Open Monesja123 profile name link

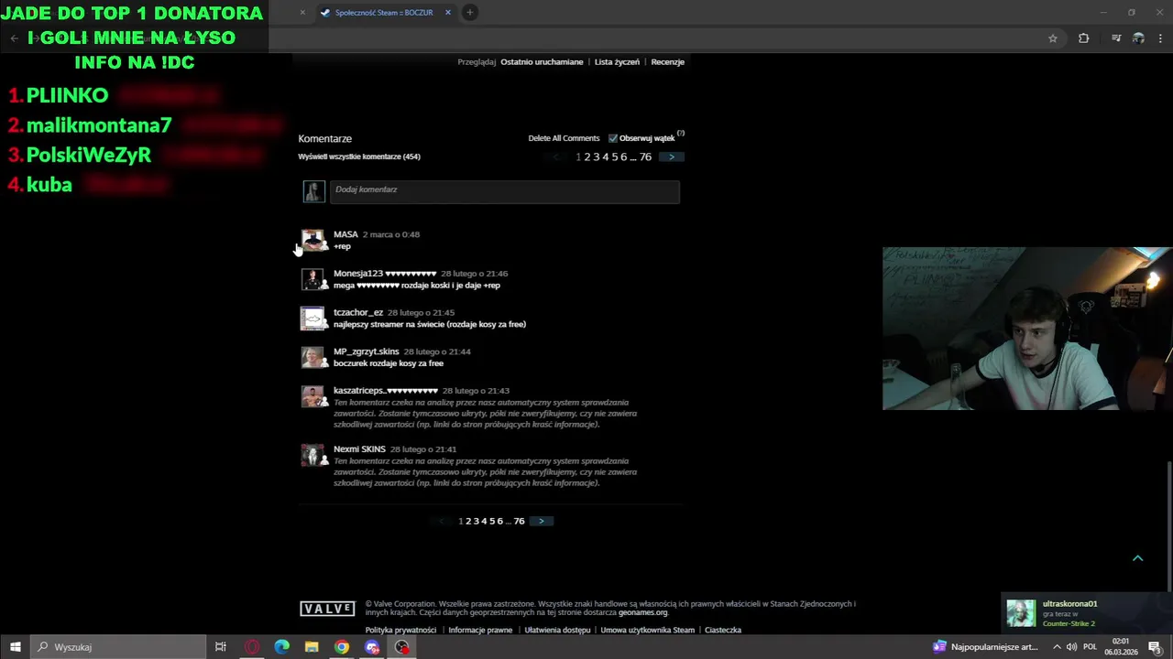[385, 274]
